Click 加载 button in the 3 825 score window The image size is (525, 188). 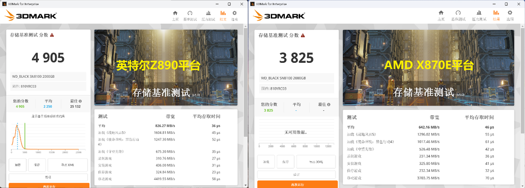click(x=266, y=162)
